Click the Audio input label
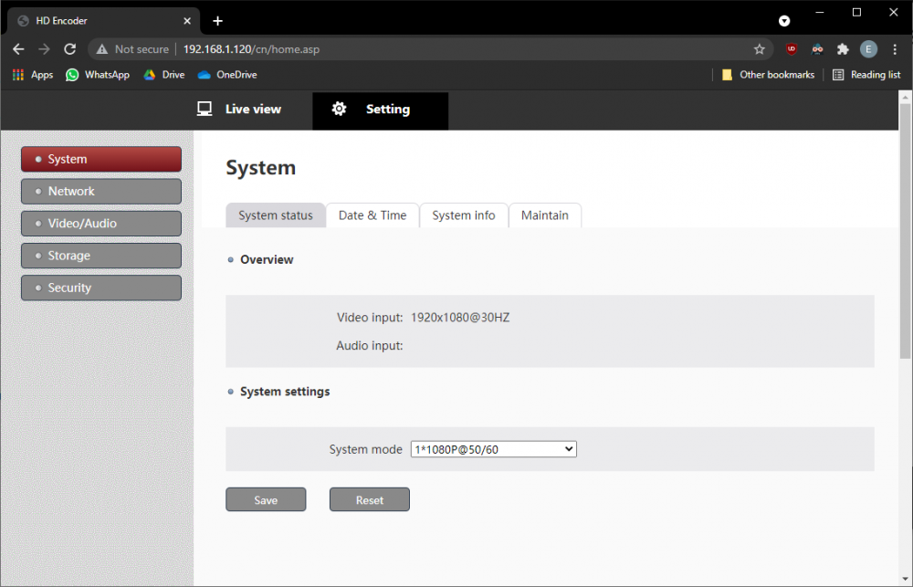 click(x=369, y=346)
